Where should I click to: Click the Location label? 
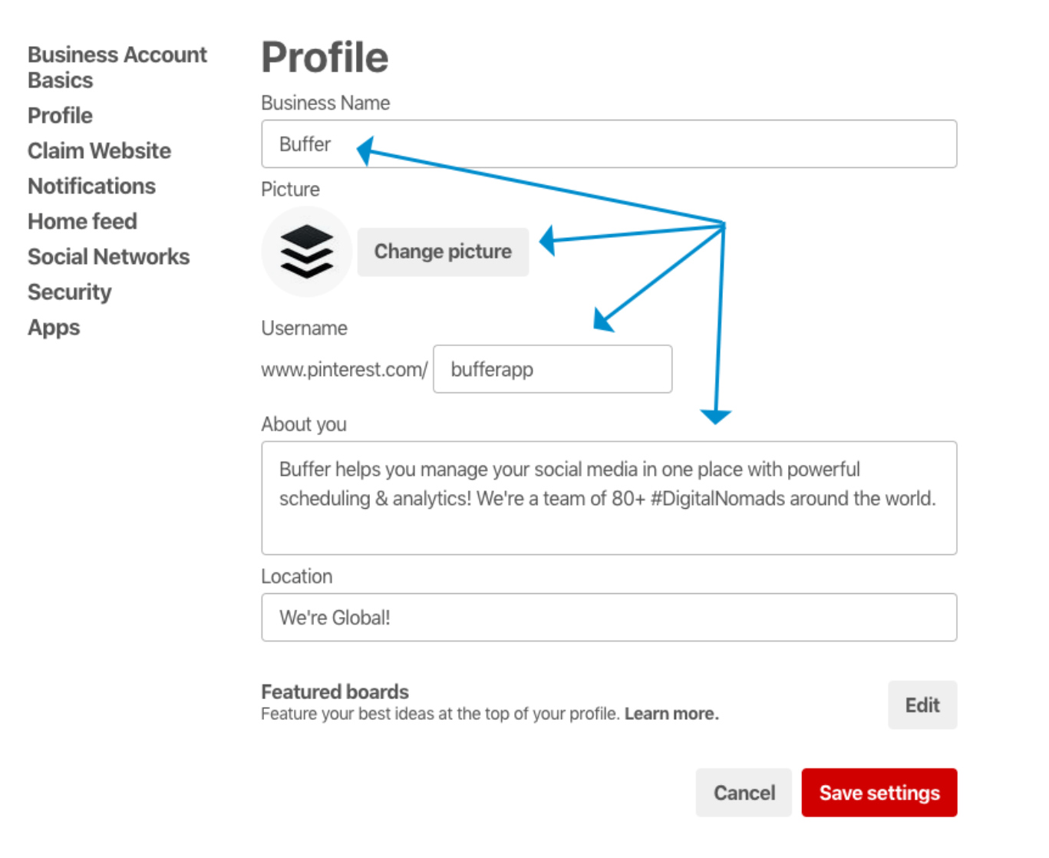click(297, 576)
